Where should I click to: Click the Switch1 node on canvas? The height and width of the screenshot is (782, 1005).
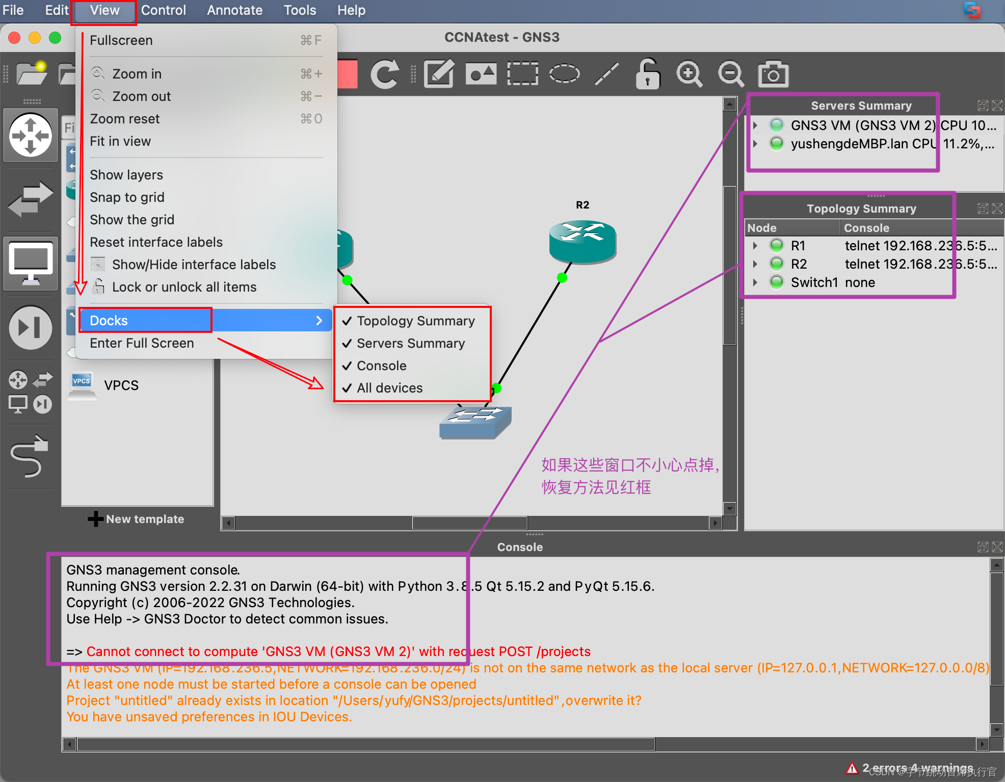[x=475, y=422]
